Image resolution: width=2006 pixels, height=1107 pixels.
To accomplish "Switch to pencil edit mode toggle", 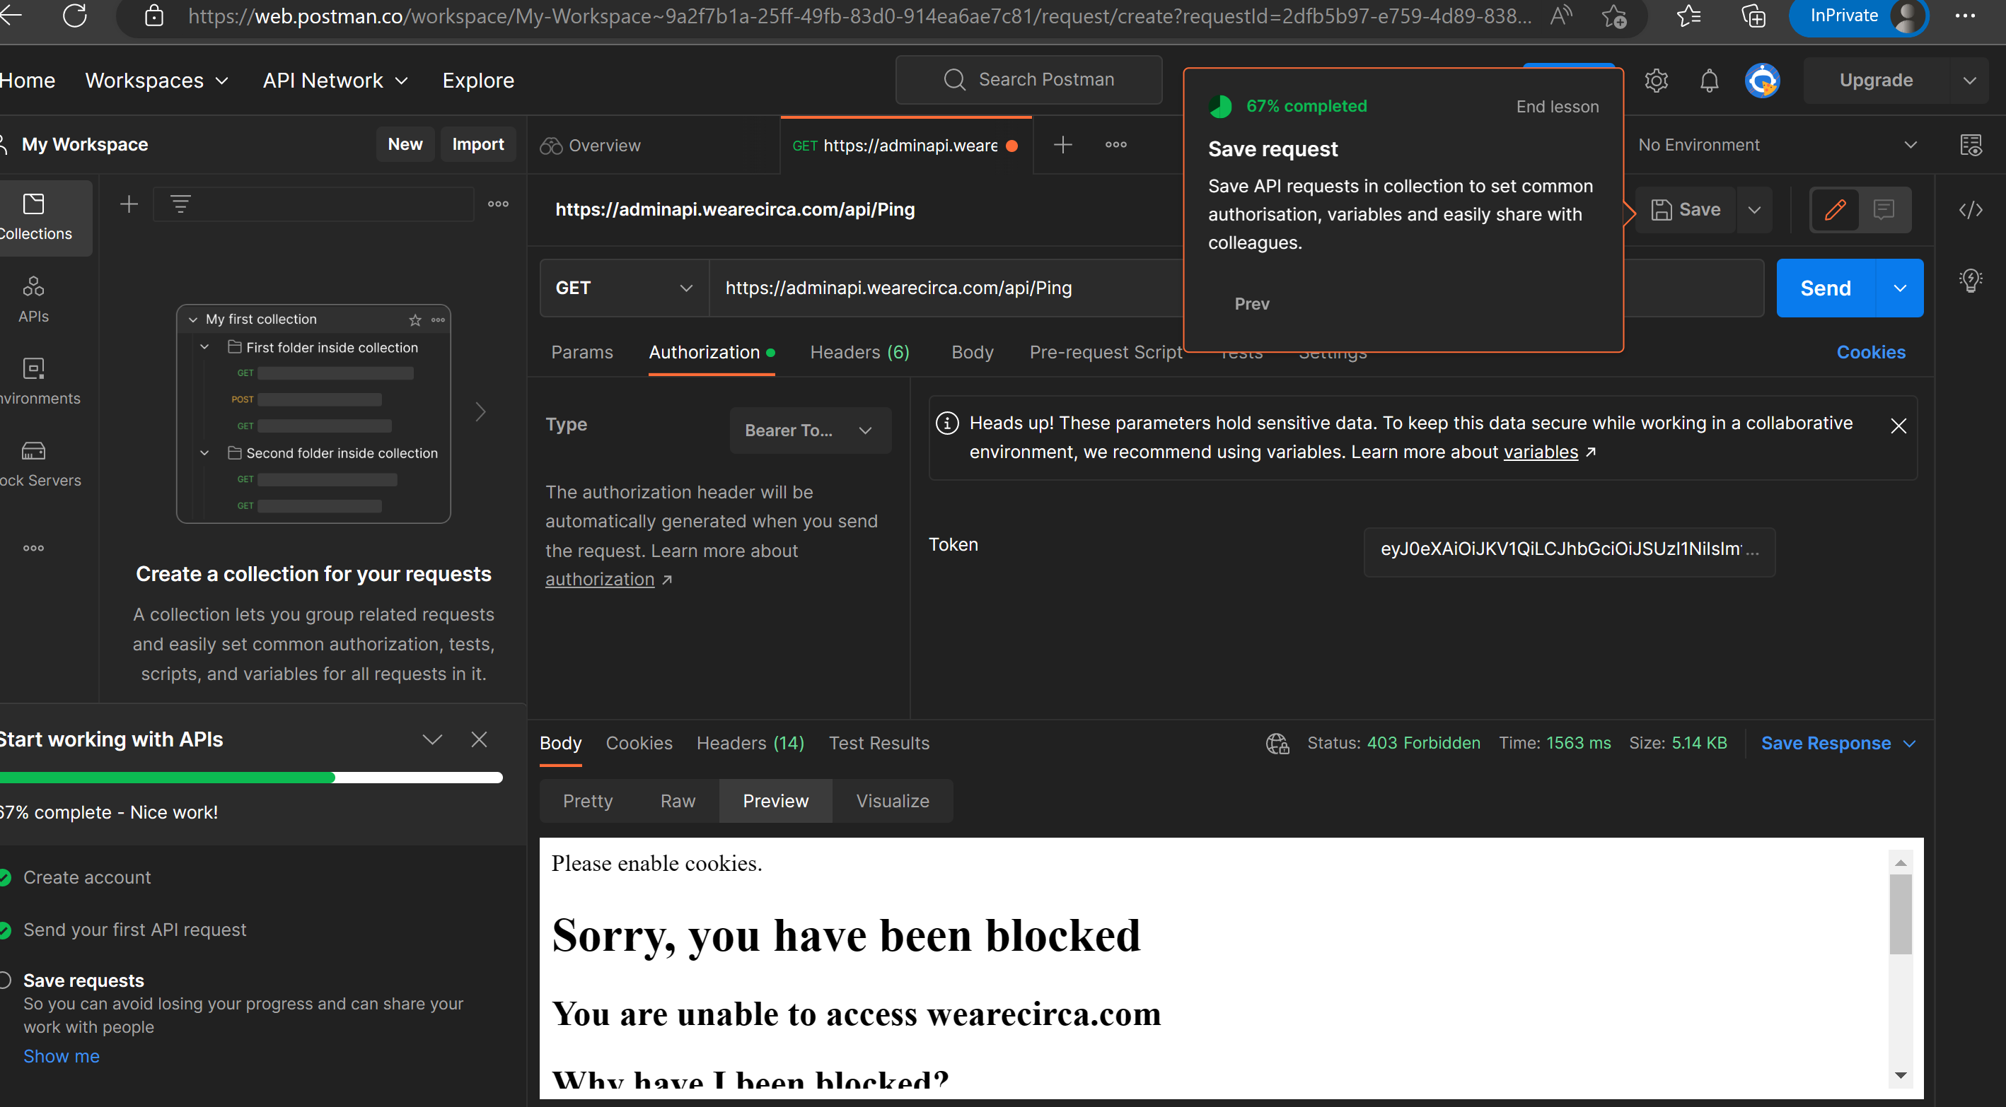I will coord(1835,209).
